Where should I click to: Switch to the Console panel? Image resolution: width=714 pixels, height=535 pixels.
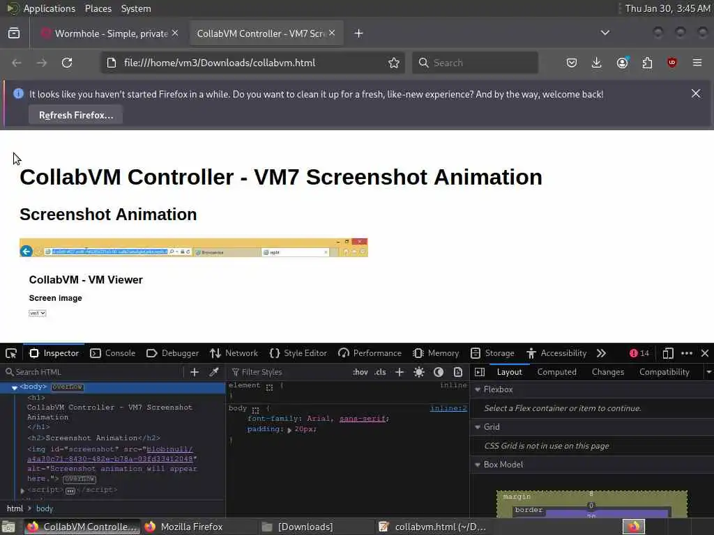tap(113, 353)
